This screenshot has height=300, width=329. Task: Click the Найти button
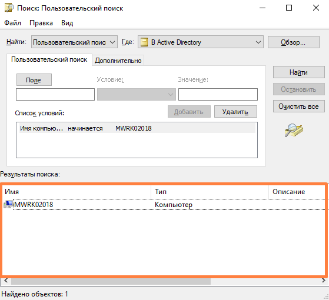(x=299, y=72)
